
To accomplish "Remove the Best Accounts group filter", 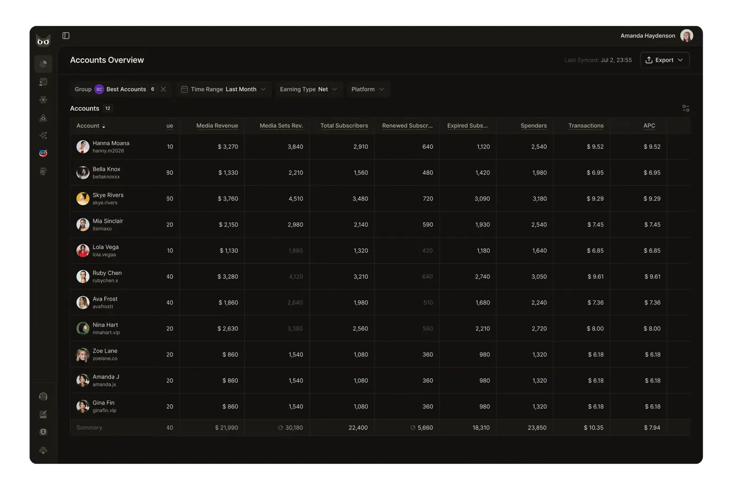I will tap(164, 89).
